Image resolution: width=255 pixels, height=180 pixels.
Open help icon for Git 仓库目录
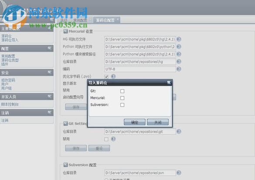[x=179, y=131]
